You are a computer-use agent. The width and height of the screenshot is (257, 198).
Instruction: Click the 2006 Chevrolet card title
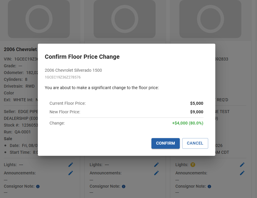20,49
